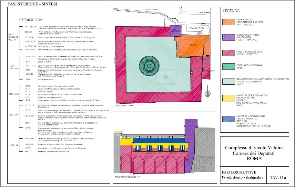Image resolution: width=295 pixels, height=187 pixels.
Task: Click the yellow block in the elevation section
Action: [x=124, y=142]
